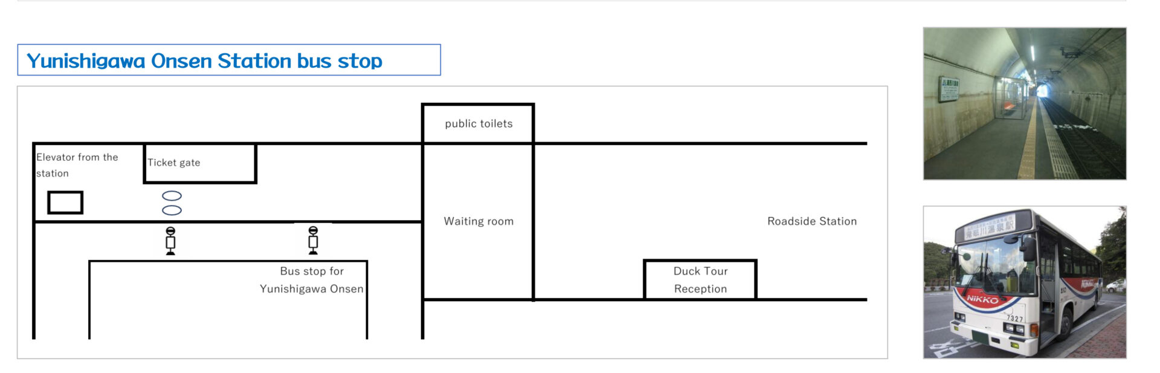The image size is (1160, 373).
Task: Click the upper oval below Ticket gate
Action: [x=172, y=196]
